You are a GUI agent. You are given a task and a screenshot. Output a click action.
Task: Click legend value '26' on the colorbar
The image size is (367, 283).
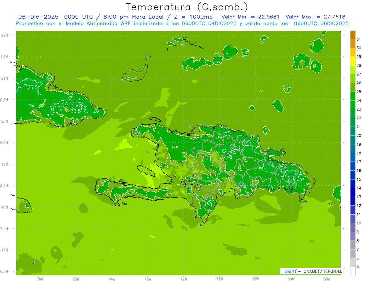click(x=359, y=83)
